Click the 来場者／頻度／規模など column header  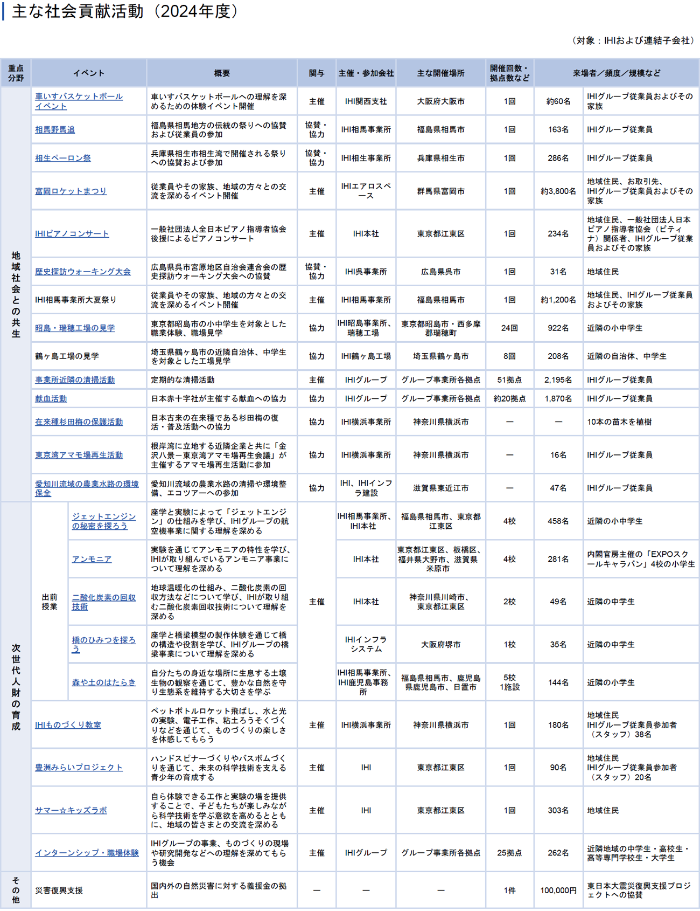617,73
